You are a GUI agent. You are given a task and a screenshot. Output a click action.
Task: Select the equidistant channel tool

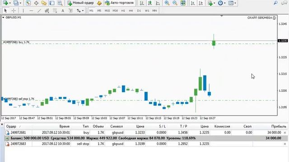coord(47,11)
